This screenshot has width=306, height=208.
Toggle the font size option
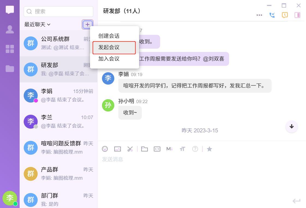pos(182,149)
